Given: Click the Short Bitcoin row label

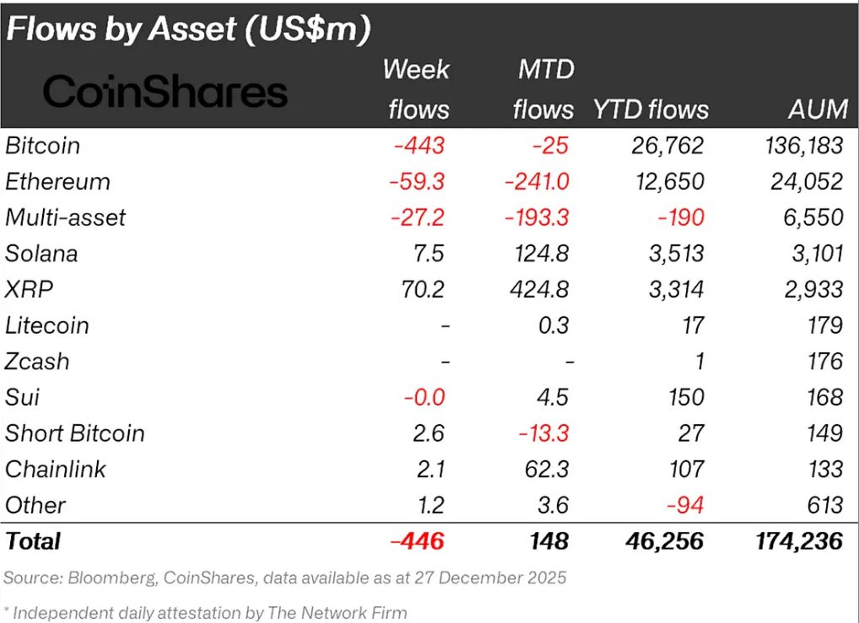Looking at the screenshot, I should pos(74,433).
